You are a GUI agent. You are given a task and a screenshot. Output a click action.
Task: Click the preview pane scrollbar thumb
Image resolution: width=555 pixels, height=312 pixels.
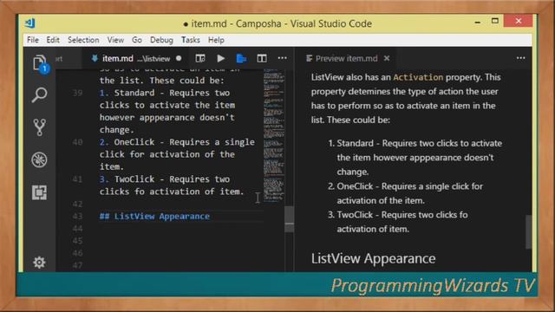[528, 231]
